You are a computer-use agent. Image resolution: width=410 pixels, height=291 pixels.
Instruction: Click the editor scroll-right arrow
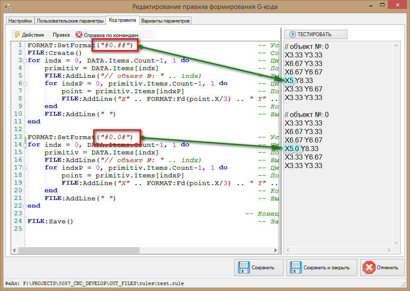click(x=275, y=250)
